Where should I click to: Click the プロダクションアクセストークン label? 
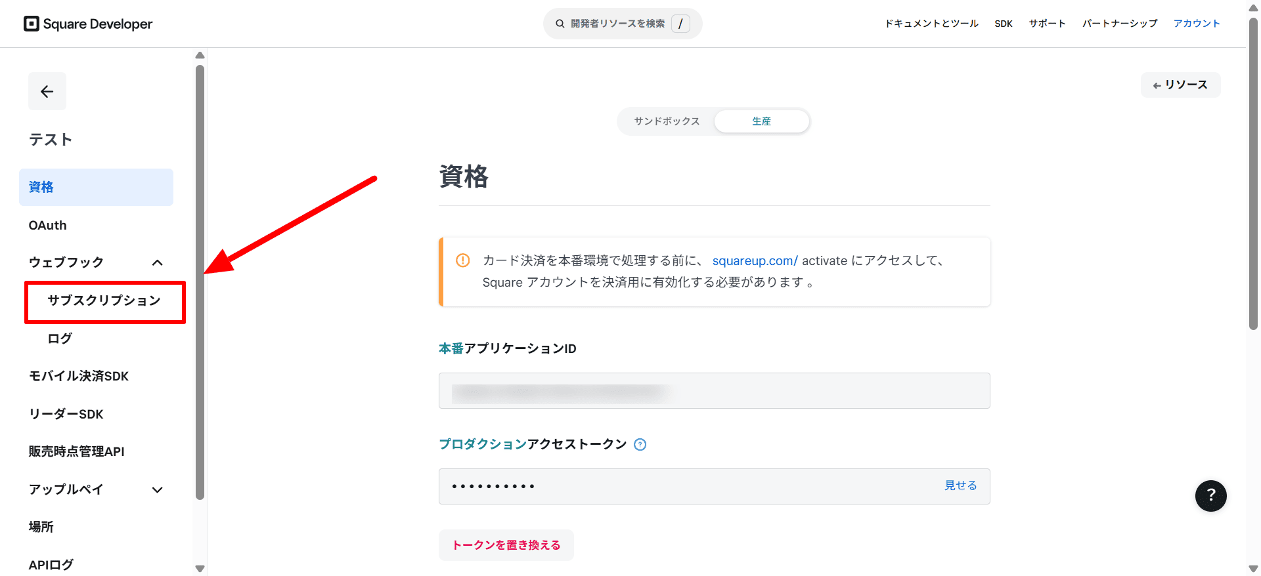(x=533, y=444)
